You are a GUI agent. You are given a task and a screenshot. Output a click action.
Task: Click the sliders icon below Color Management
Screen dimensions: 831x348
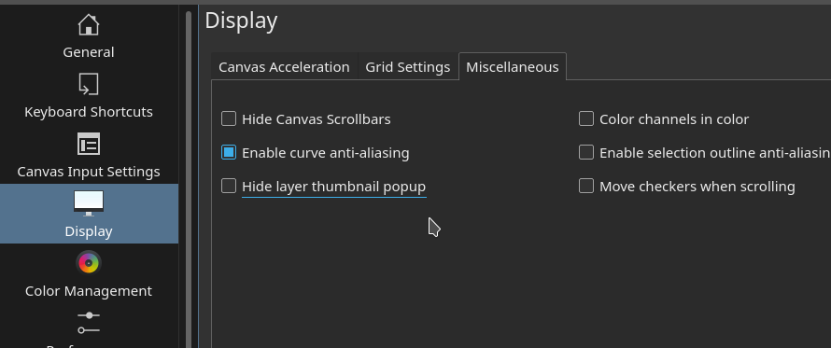(x=89, y=323)
